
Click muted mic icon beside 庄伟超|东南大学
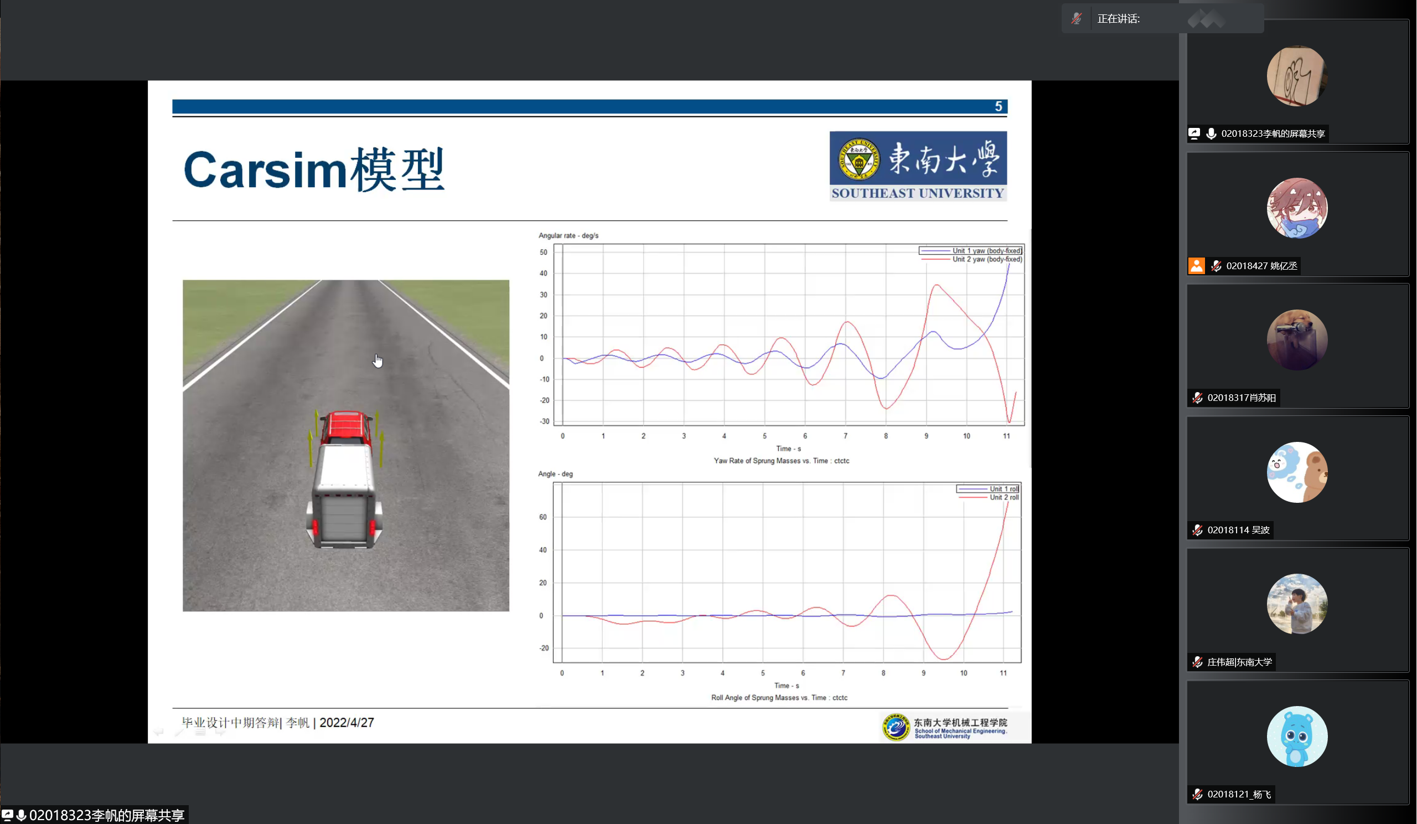(1198, 662)
